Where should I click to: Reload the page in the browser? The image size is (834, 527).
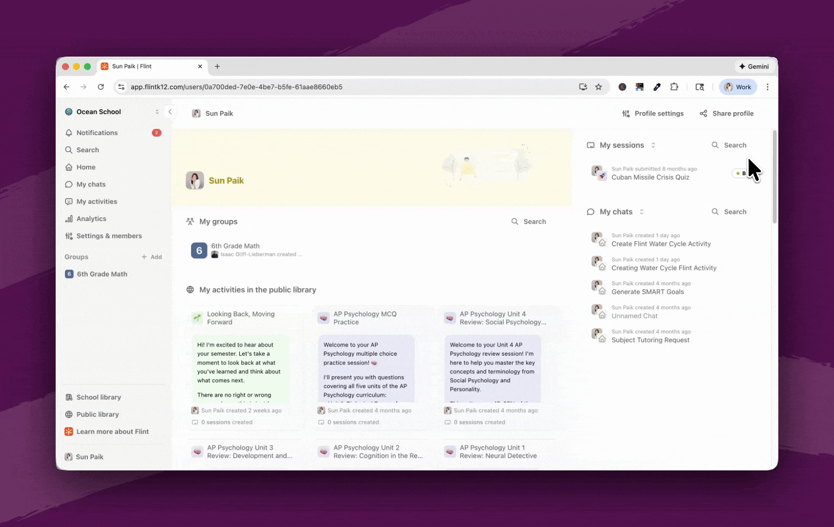pyautogui.click(x=101, y=87)
